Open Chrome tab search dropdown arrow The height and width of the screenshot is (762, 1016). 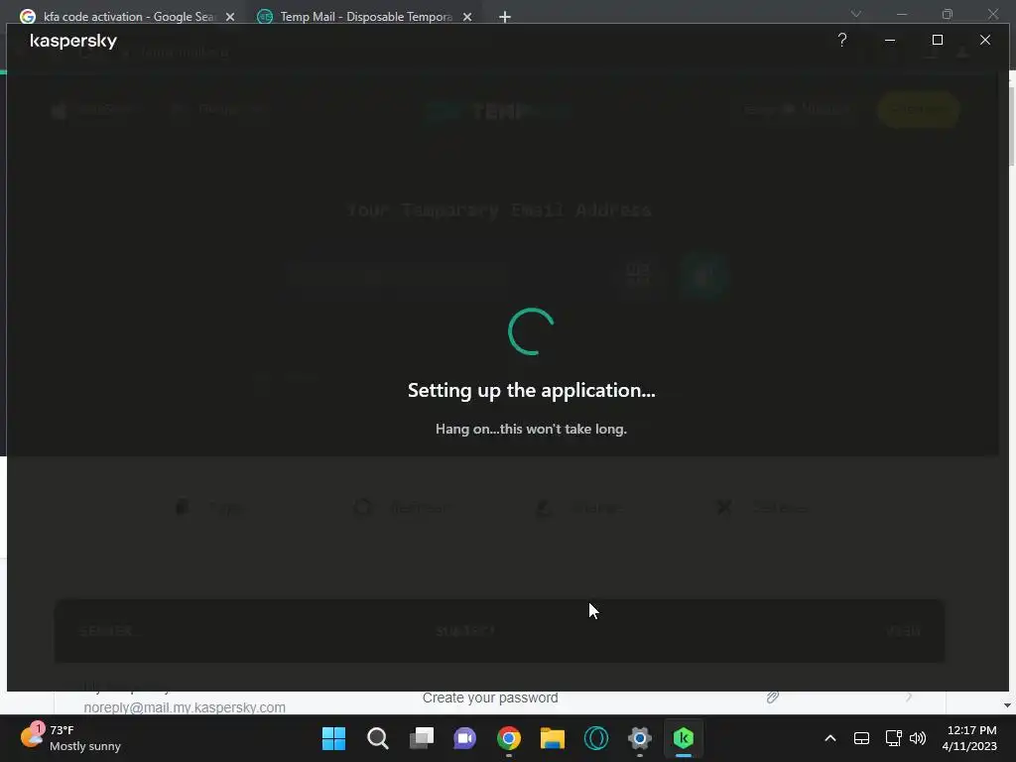click(856, 14)
